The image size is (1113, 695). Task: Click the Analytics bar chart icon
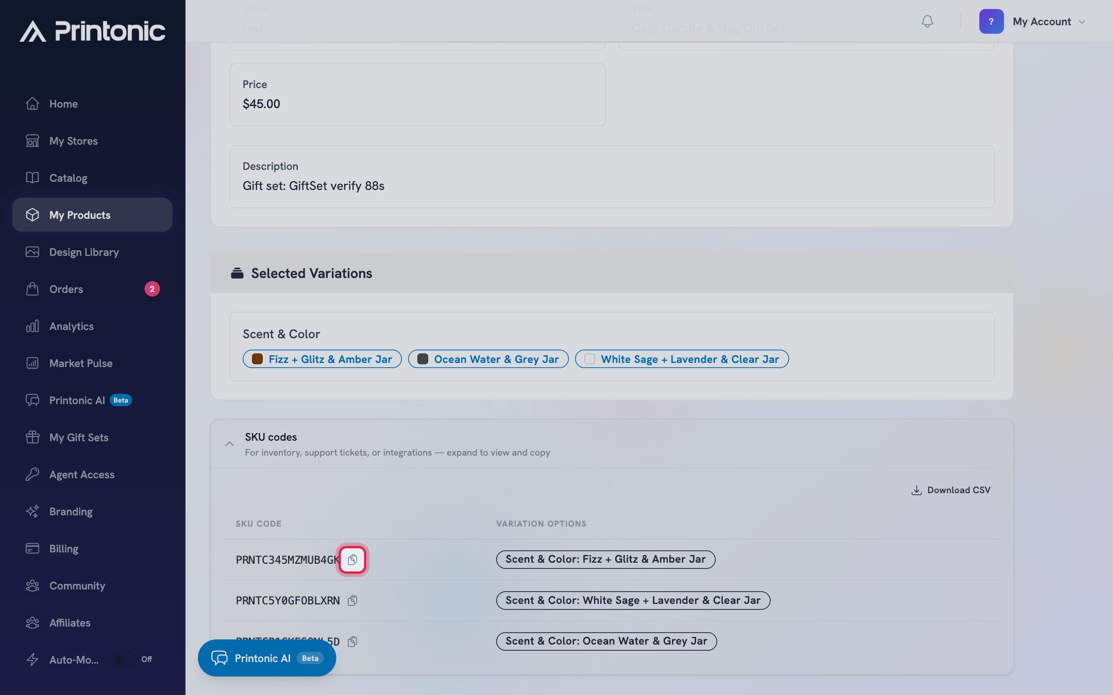[x=32, y=326]
